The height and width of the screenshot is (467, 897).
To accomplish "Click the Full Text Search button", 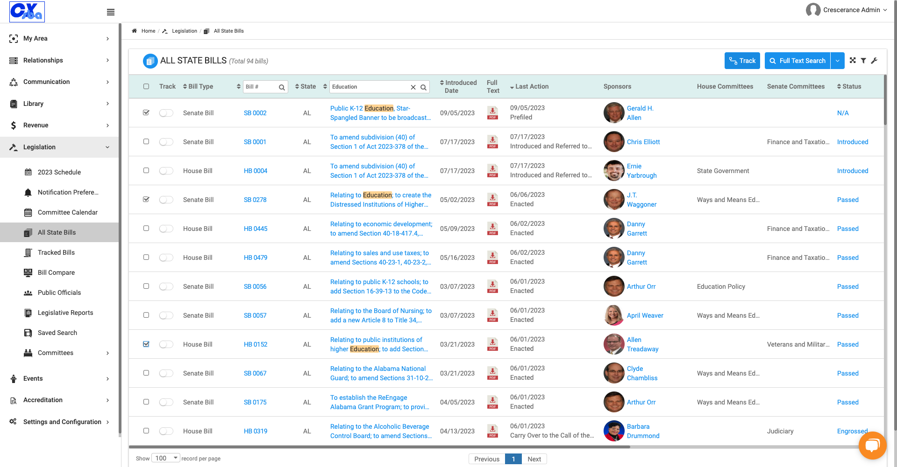I will [797, 61].
